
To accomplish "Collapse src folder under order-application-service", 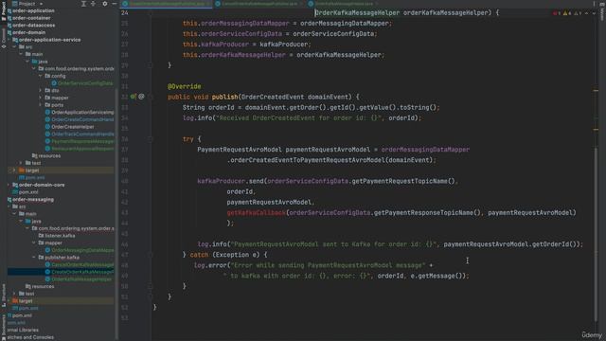I will pos(15,47).
